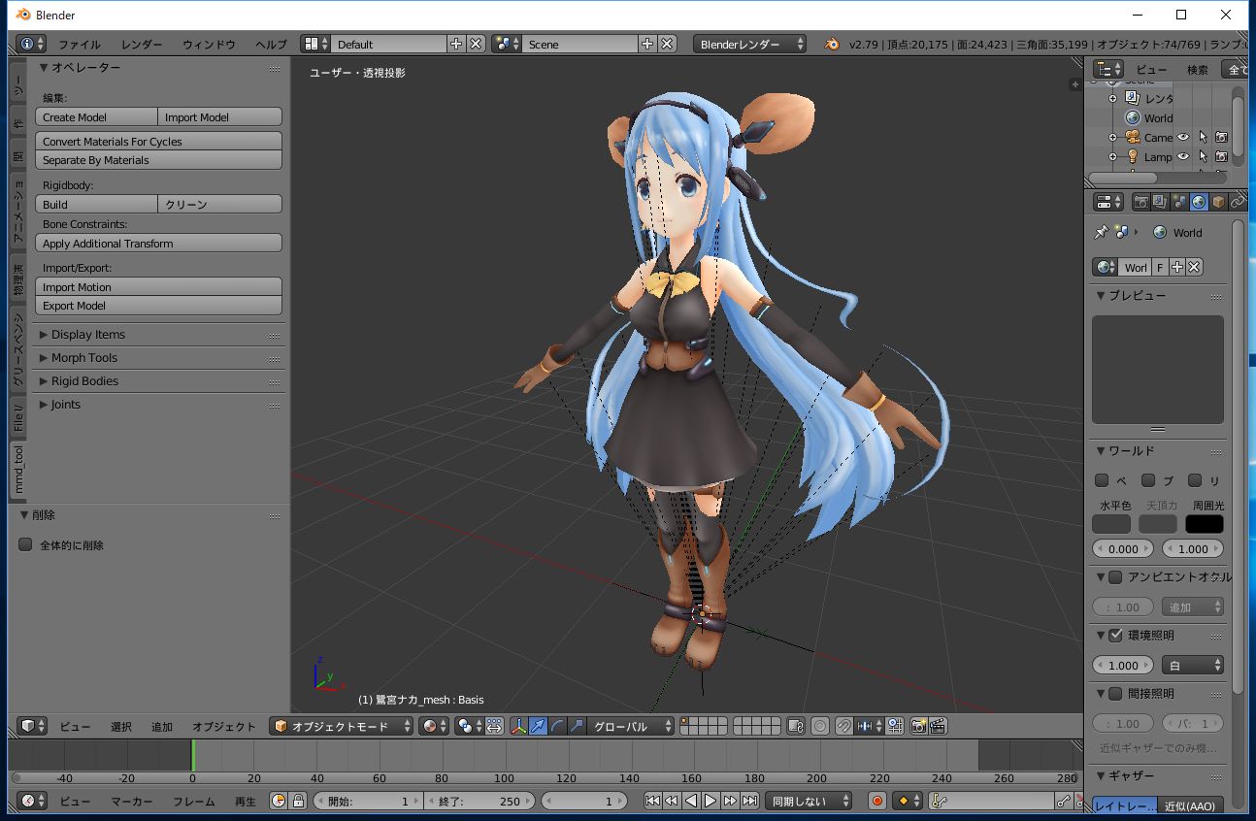Disable the 環境照明 checkbox
Viewport: 1256px width, 821px height.
tap(1115, 635)
